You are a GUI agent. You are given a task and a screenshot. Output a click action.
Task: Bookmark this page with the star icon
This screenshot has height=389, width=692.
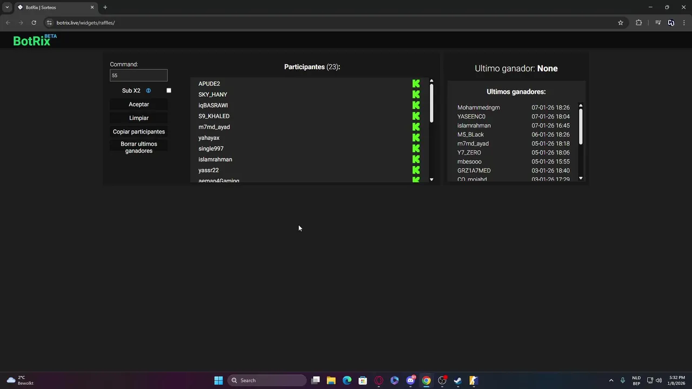click(621, 23)
